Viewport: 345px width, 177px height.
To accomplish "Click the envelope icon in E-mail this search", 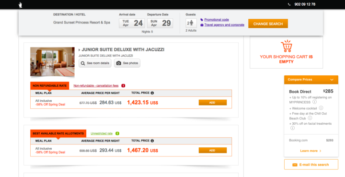I will pyautogui.click(x=295, y=165).
